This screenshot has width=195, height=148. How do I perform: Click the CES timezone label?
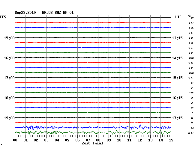pyautogui.click(x=3, y=17)
